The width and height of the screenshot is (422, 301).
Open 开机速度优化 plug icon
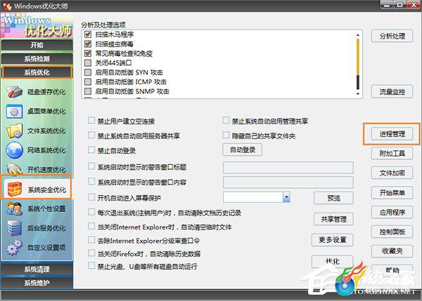[14, 169]
